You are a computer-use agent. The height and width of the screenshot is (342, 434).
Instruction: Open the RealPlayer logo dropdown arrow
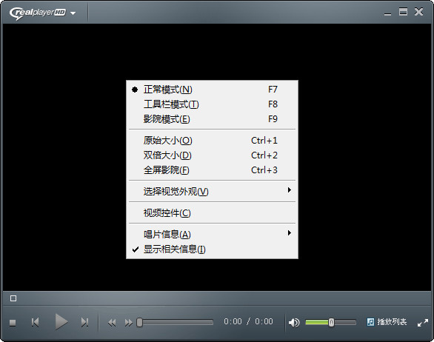[73, 13]
